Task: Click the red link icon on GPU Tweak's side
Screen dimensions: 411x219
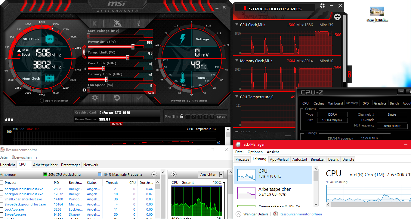Action: coord(349,74)
